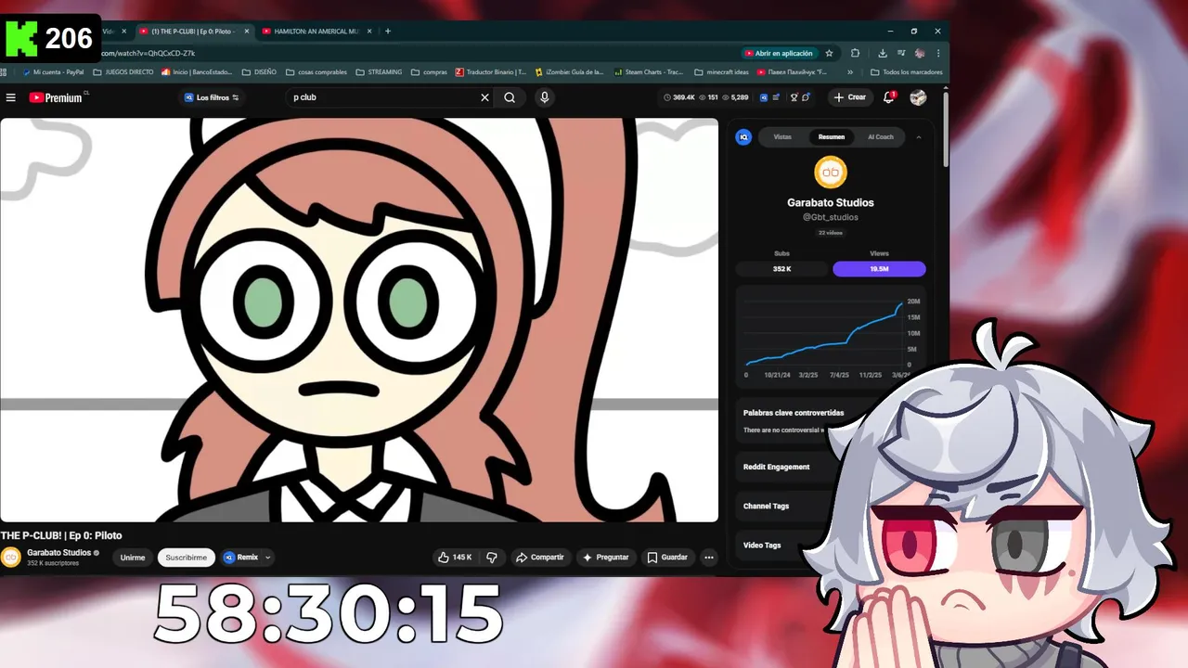Click the page vertical scrollbar

pos(946,127)
